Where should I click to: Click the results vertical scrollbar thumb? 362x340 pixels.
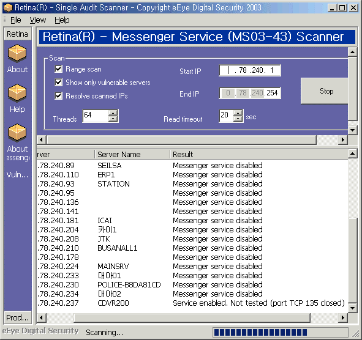[353, 261]
